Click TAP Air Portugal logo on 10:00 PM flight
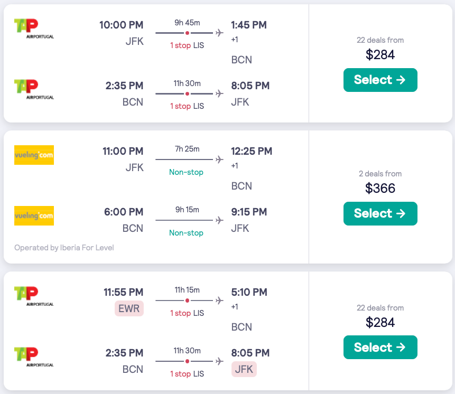This screenshot has height=394, width=455. [34, 29]
